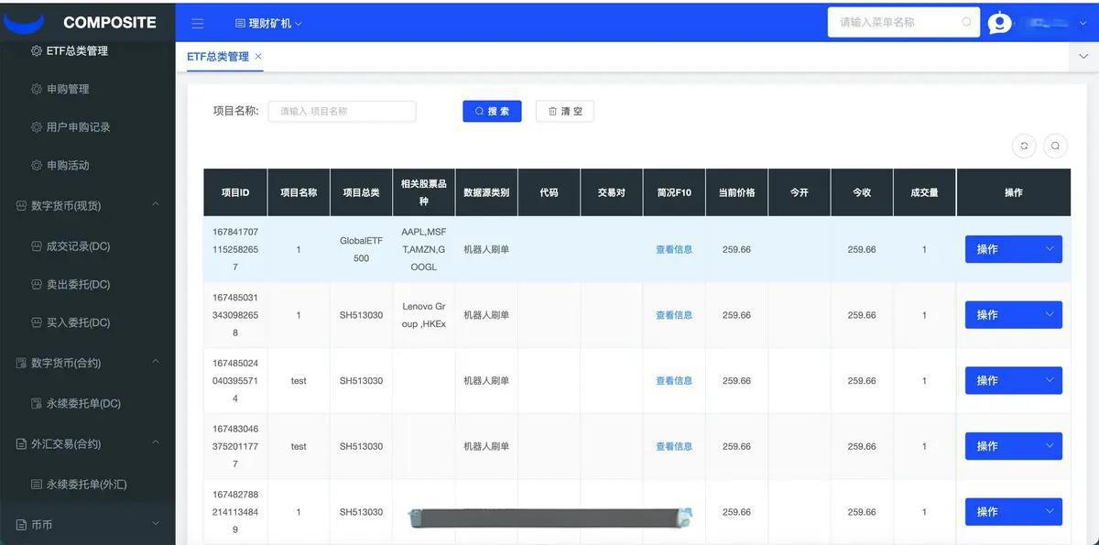
Task: Collapse the 外汇交易(合约) sidebar group
Action: point(88,443)
